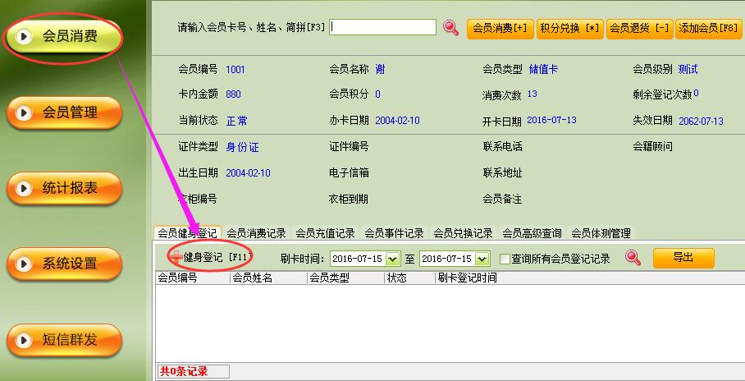Click the card open date 2016-07-13
Screen dimensions: 745x381
[551, 120]
